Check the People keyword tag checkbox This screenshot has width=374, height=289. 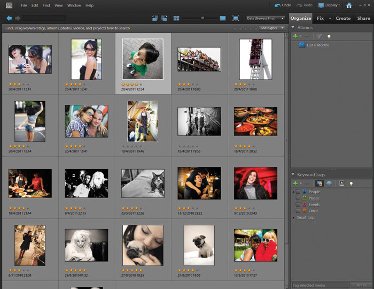pyautogui.click(x=298, y=192)
